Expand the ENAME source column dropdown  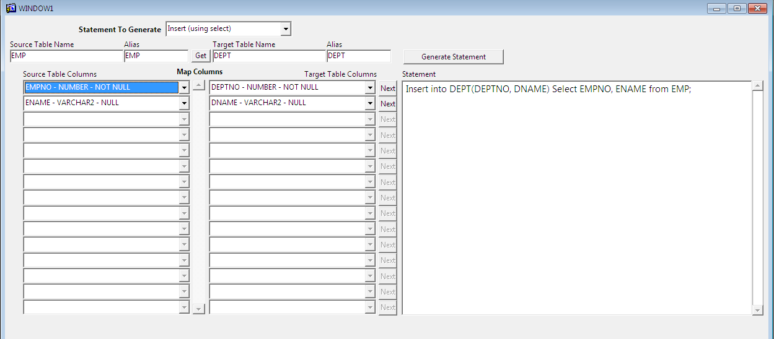[184, 103]
